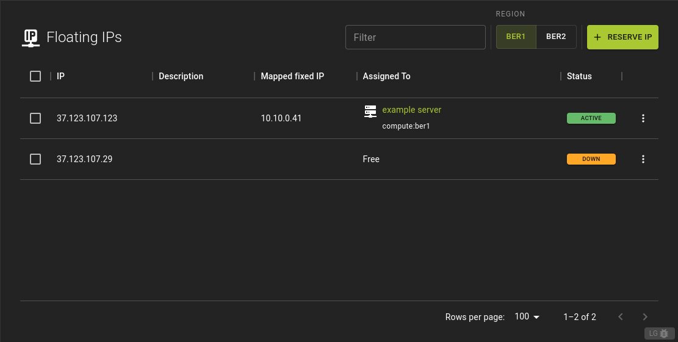Select the IP address 37.123.107.123

[x=87, y=118]
